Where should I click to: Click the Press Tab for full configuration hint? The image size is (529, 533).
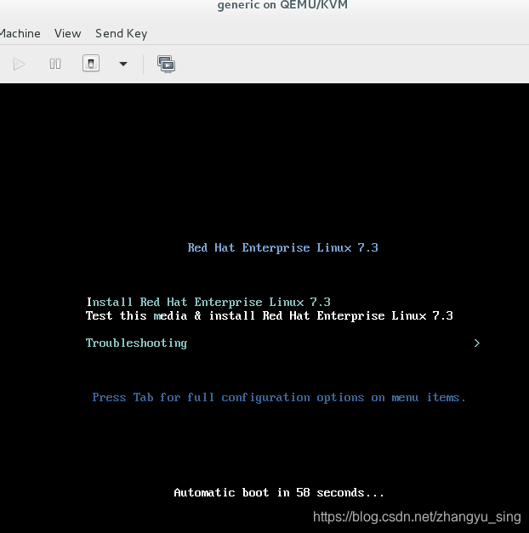pyautogui.click(x=279, y=397)
